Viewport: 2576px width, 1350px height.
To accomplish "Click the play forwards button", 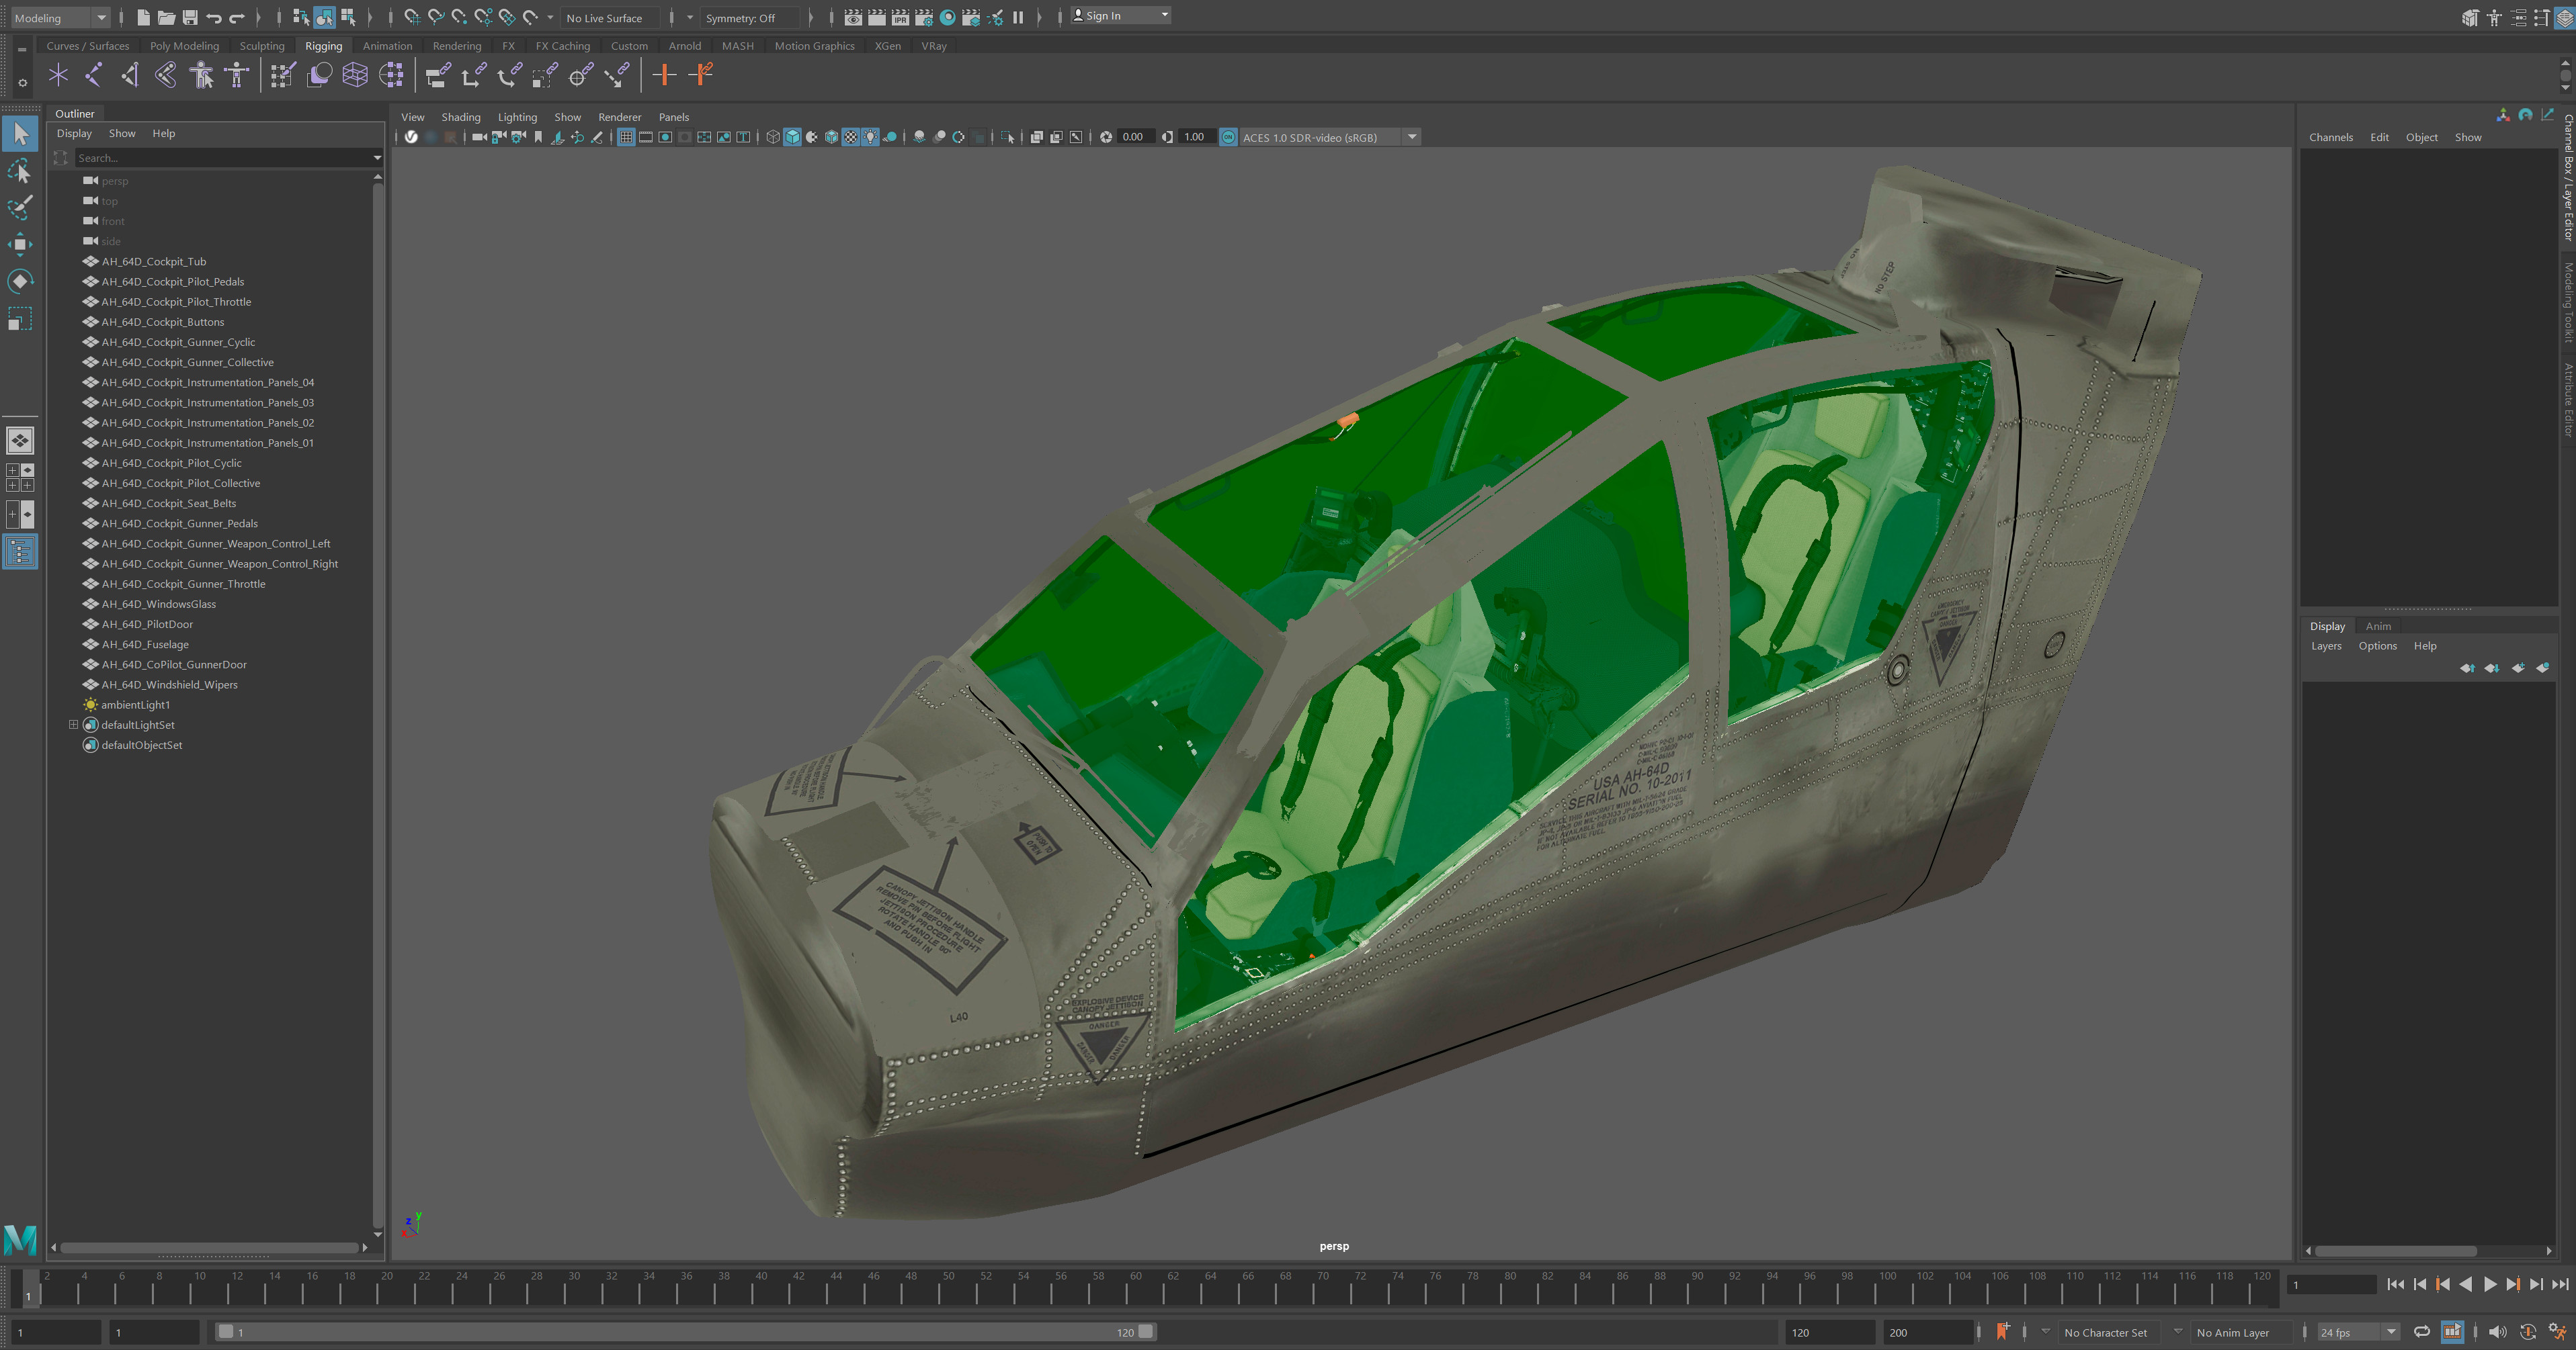I will pyautogui.click(x=2489, y=1284).
